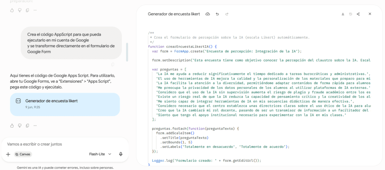Click the question line 'La IA facilita la atención'
The width and height of the screenshot is (385, 170).
(263, 83)
